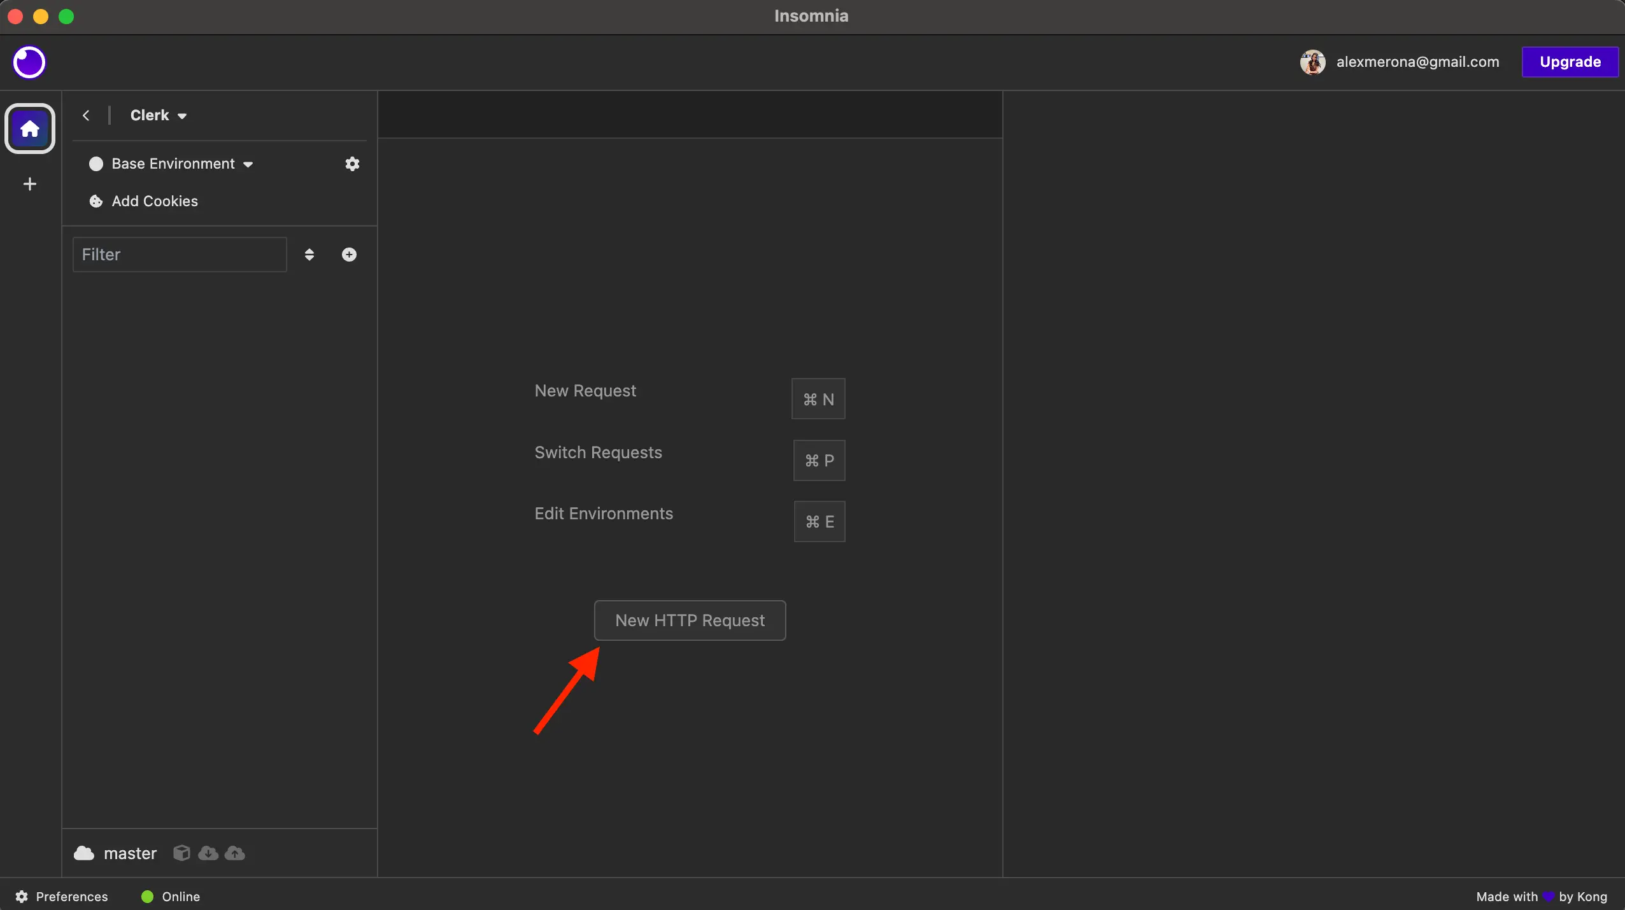Pull changes using the cloud download icon
The height and width of the screenshot is (910, 1625).
pos(208,853)
